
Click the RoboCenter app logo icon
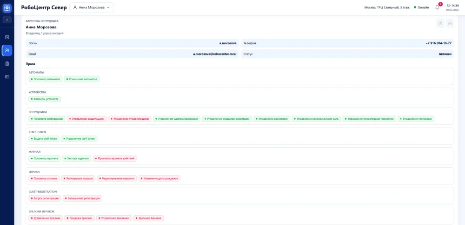coord(7,8)
